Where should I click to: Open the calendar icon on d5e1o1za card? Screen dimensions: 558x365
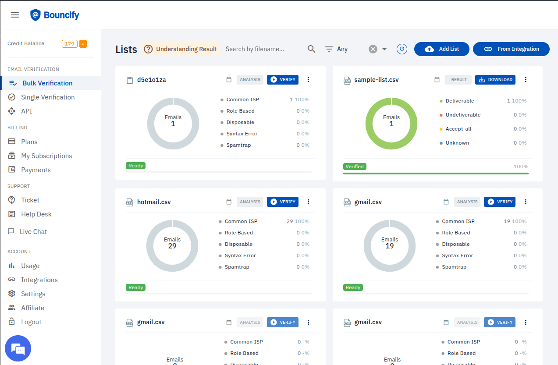[x=229, y=80]
